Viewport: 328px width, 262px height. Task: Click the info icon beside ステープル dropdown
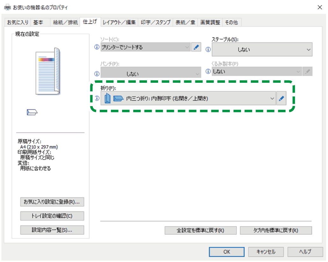[208, 50]
